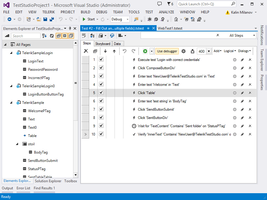Open the Add steps dropdown
Viewport: 267px width, 200px height.
point(218,51)
